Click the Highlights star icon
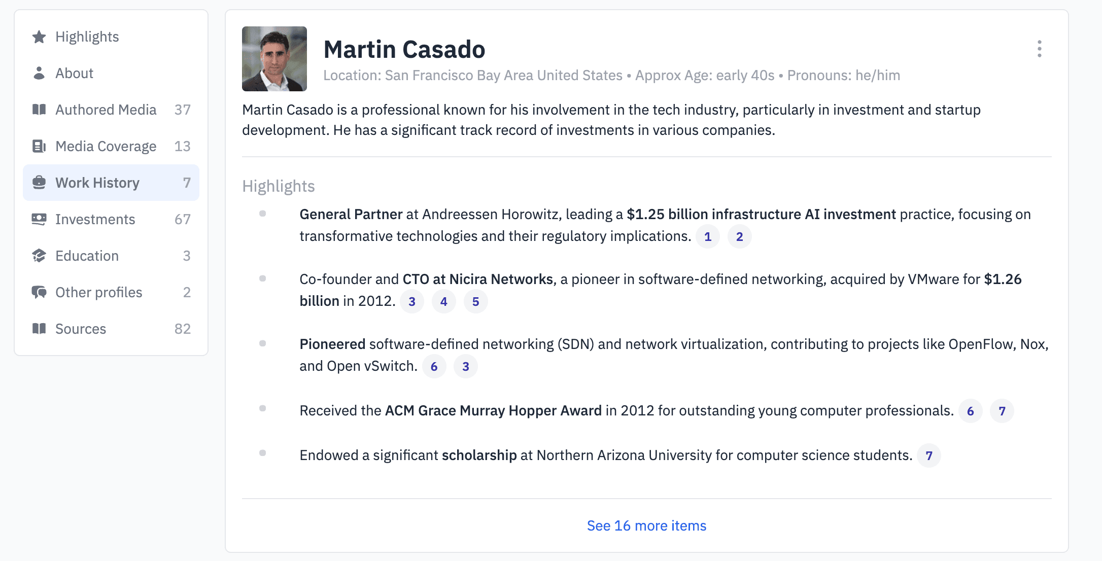The image size is (1102, 561). (39, 37)
